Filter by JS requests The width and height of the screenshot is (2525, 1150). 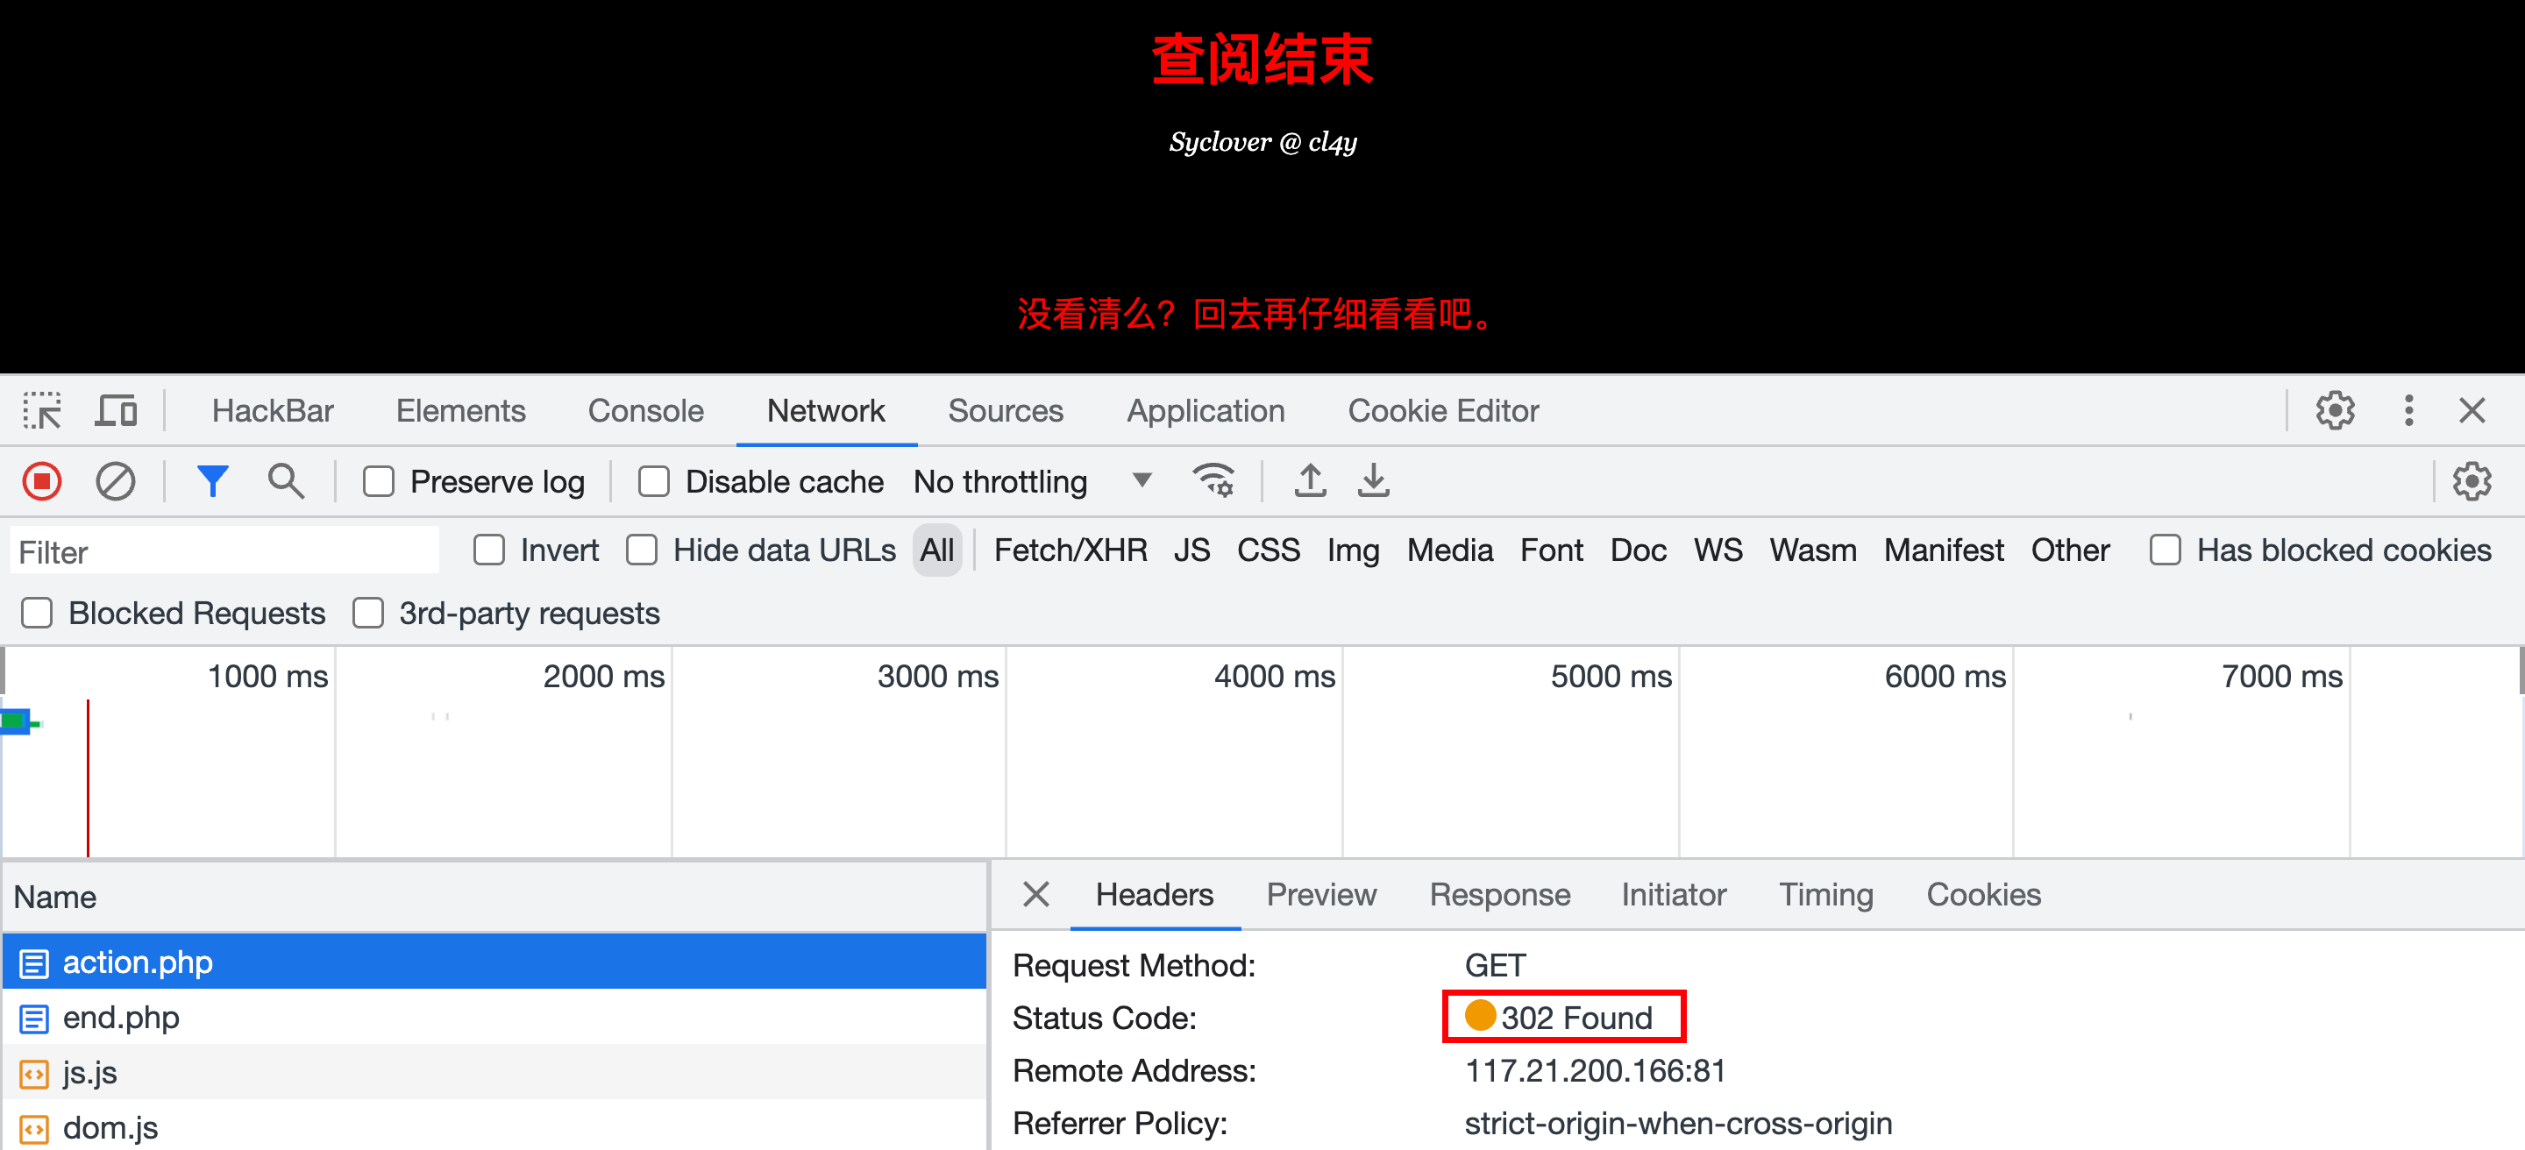tap(1191, 550)
